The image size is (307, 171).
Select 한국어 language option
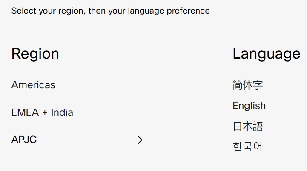248,147
